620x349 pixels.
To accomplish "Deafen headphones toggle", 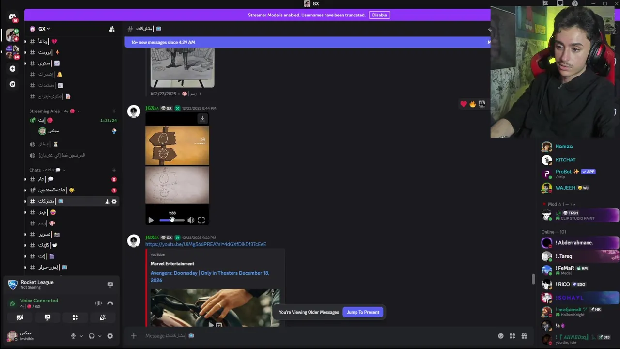I will pos(92,336).
